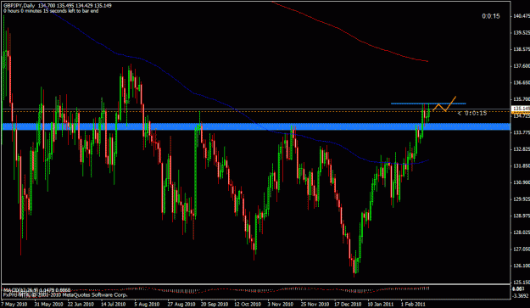The image size is (530, 308).
Task: Click the 130.900 price axis label
Action: 522,182
